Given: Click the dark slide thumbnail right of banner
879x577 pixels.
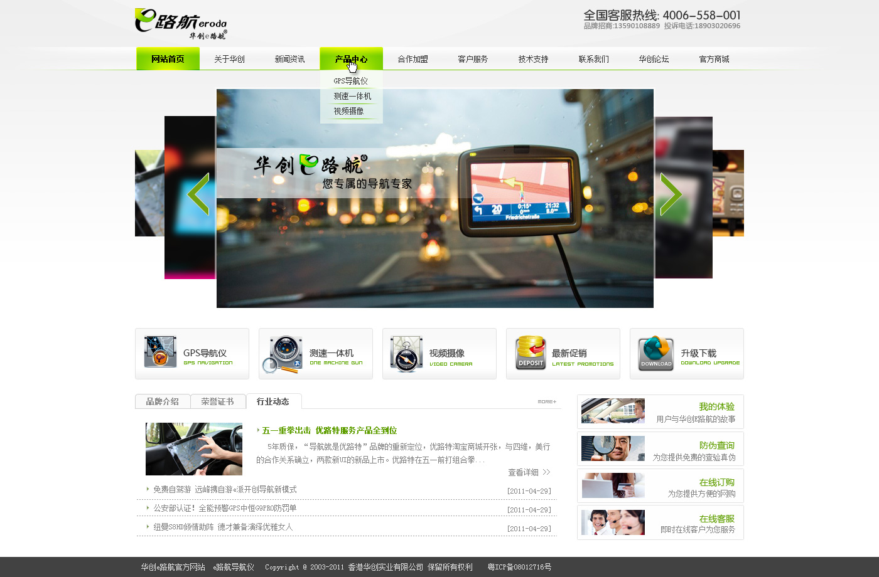Looking at the screenshot, I should 684,198.
